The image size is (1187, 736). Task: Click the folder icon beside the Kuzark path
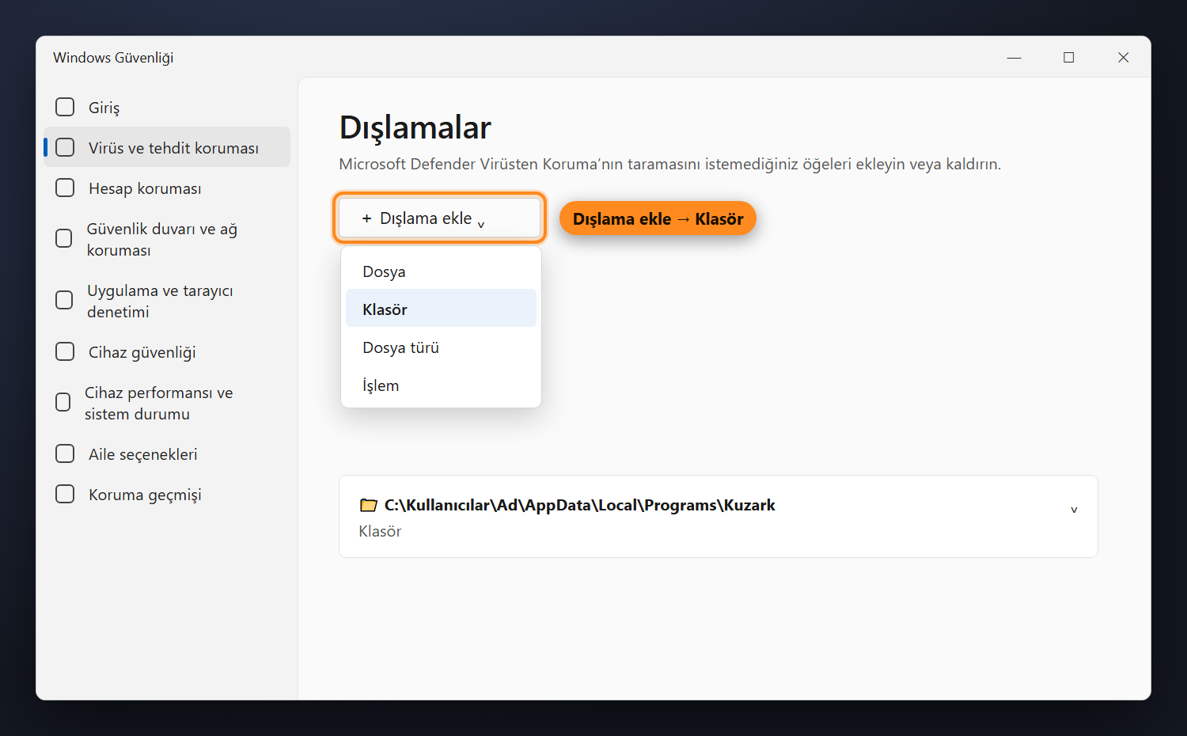click(369, 505)
